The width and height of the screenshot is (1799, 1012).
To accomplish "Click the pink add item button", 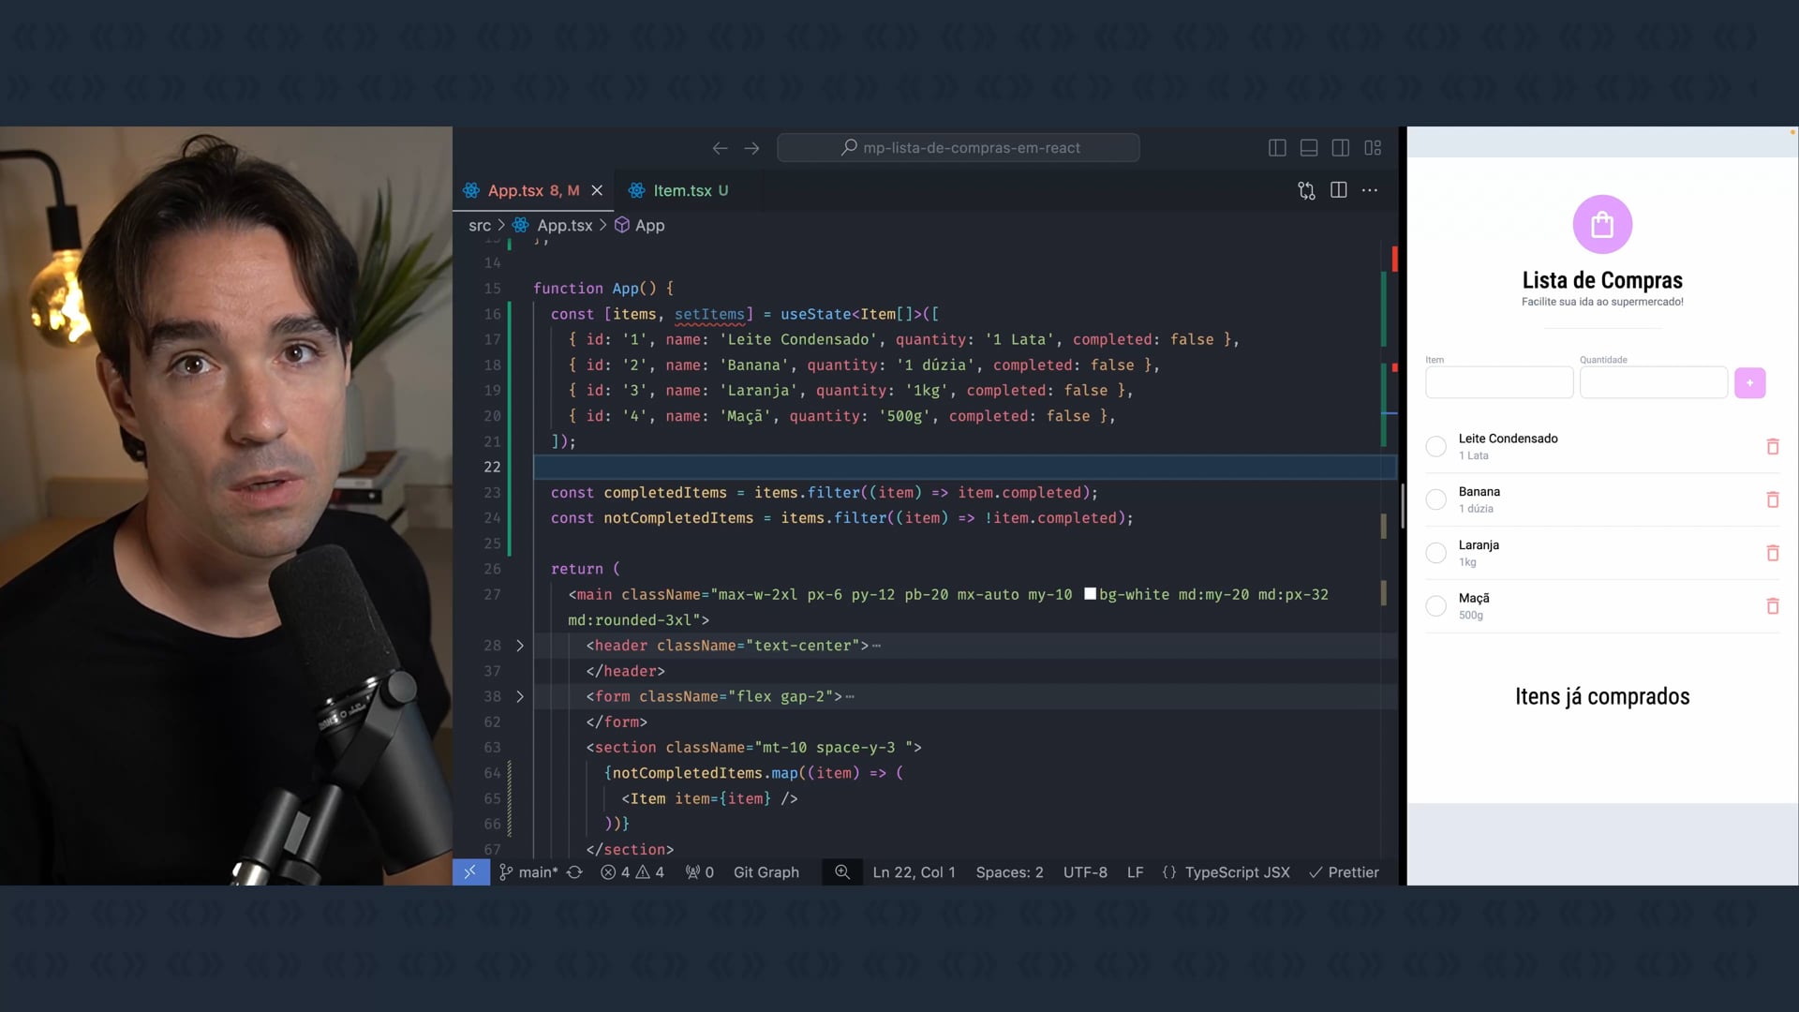I will [x=1749, y=382].
